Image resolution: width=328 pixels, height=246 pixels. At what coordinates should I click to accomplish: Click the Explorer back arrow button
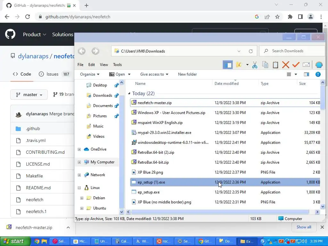tap(82, 51)
